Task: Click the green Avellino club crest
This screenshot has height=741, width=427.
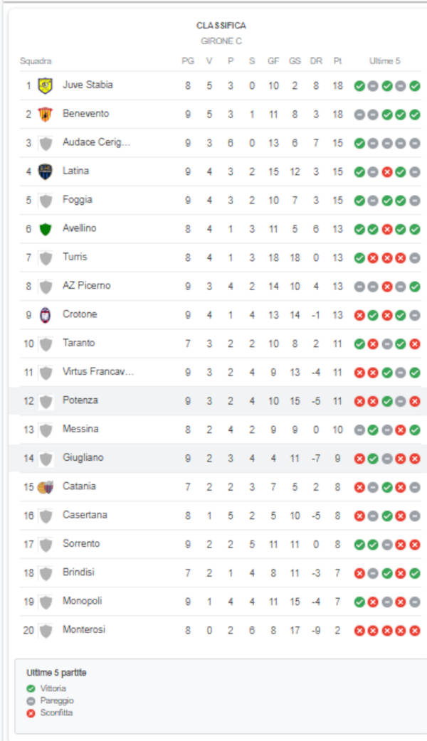Action: click(46, 229)
